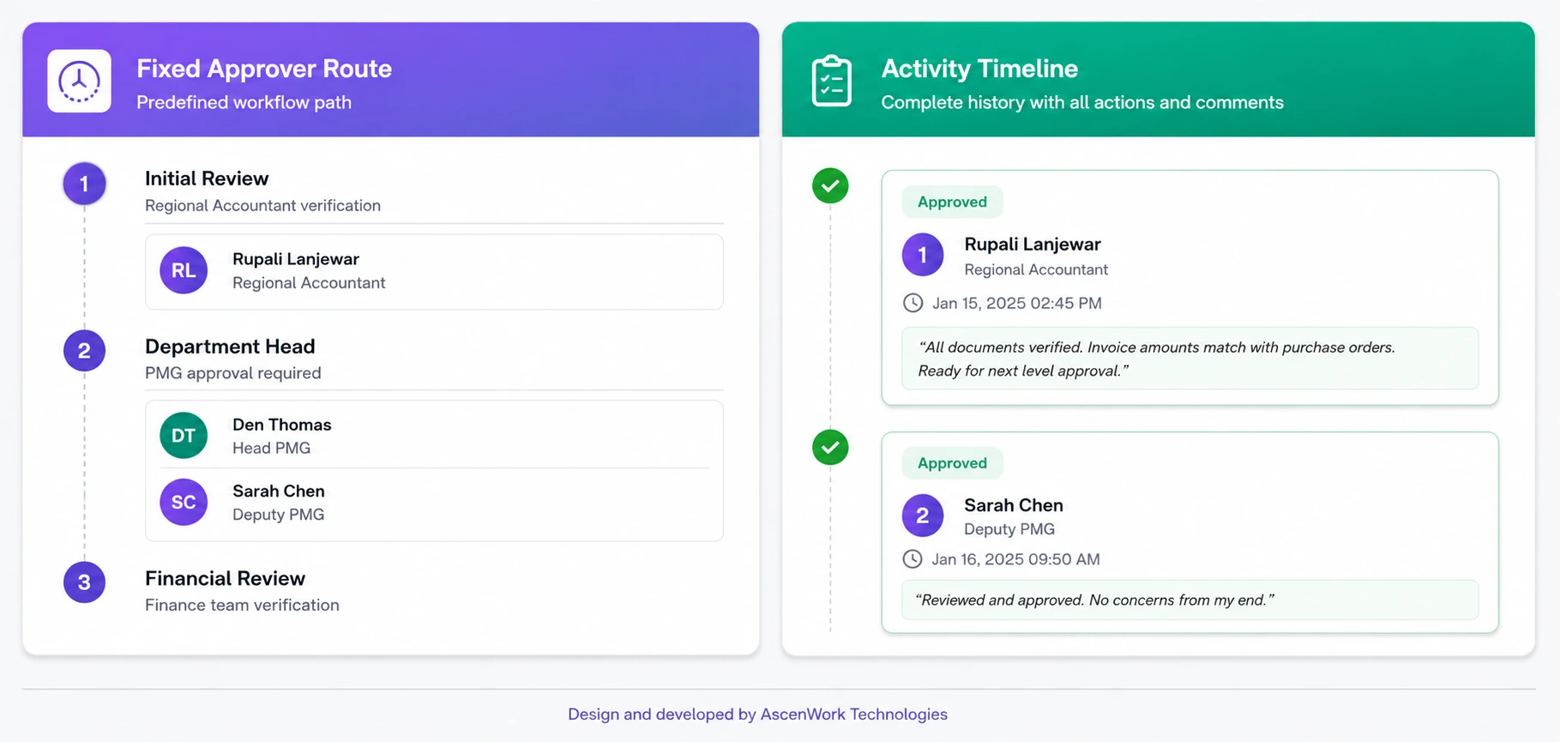
Task: Click 'Deputy PMG' role in timeline card
Action: pos(1009,529)
